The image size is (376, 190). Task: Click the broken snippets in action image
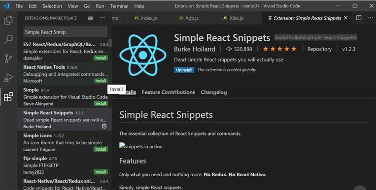[x=141, y=146]
